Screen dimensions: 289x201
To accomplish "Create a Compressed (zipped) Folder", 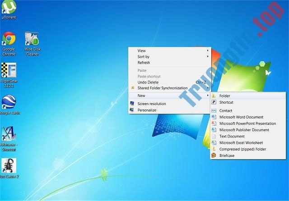I will 242,149.
